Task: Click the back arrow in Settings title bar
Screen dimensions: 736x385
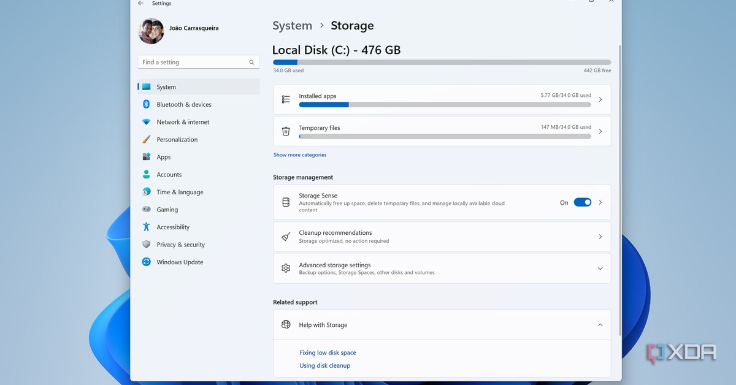Action: 140,3
